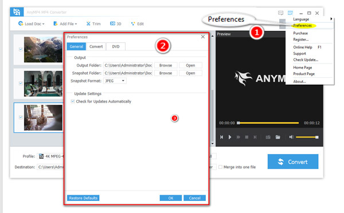
Task: Toggle Merge into one file
Action: click(x=221, y=167)
